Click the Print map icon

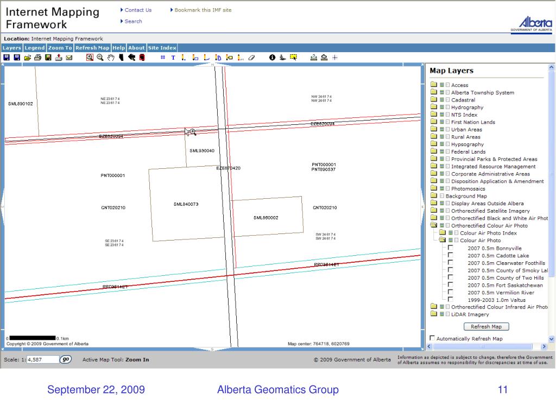pyautogui.click(x=37, y=58)
